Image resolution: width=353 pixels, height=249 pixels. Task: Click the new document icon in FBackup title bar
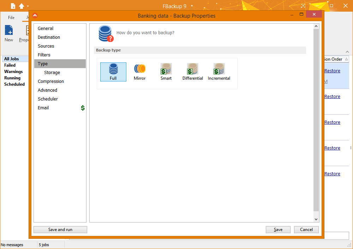pos(13,6)
